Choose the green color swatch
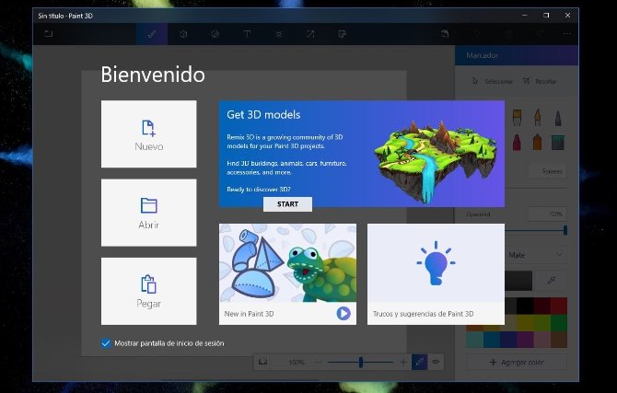The image size is (617, 393). 559,322
